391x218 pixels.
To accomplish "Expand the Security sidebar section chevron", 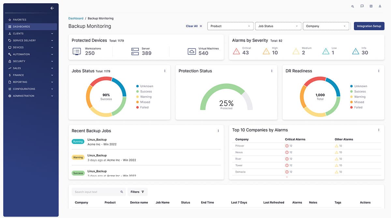I will pos(52,61).
